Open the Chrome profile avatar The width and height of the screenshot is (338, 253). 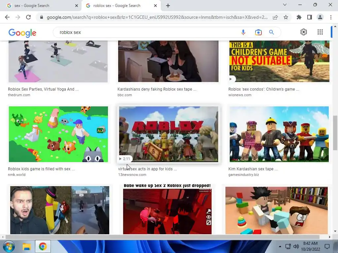point(320,17)
